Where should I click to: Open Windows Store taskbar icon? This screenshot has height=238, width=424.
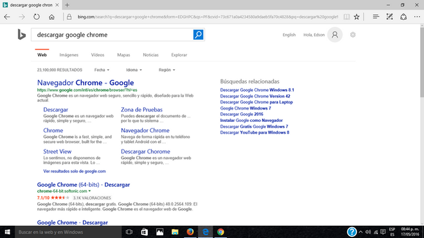pos(145,232)
